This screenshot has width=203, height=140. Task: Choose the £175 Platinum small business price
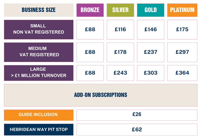(x=182, y=29)
